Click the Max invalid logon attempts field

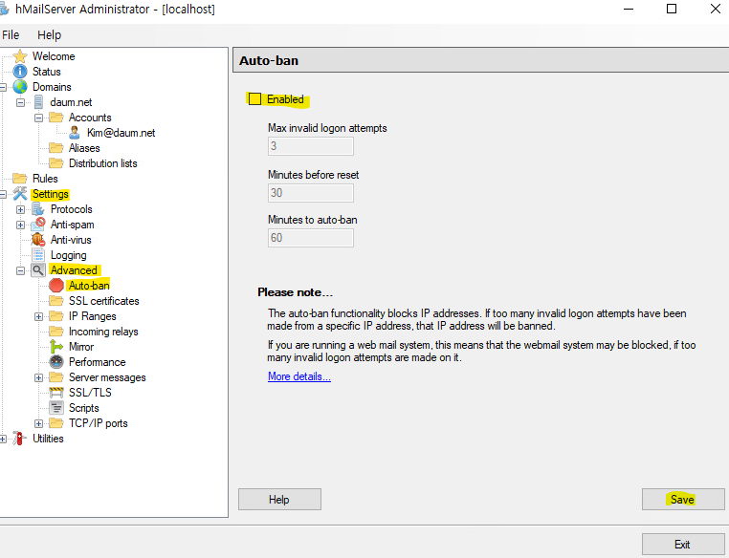coord(311,146)
